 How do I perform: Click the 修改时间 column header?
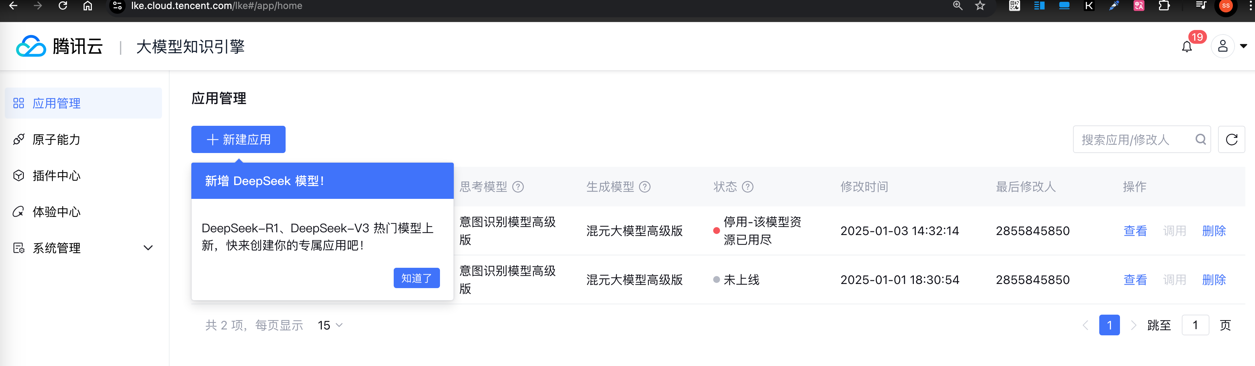864,187
